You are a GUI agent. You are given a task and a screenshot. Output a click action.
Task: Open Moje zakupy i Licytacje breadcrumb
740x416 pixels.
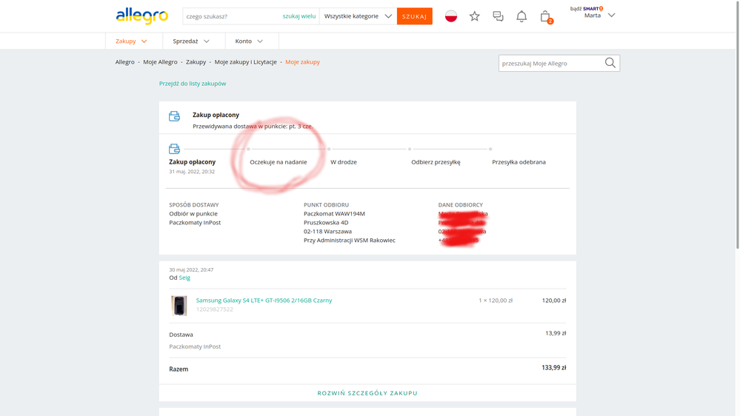click(x=246, y=61)
